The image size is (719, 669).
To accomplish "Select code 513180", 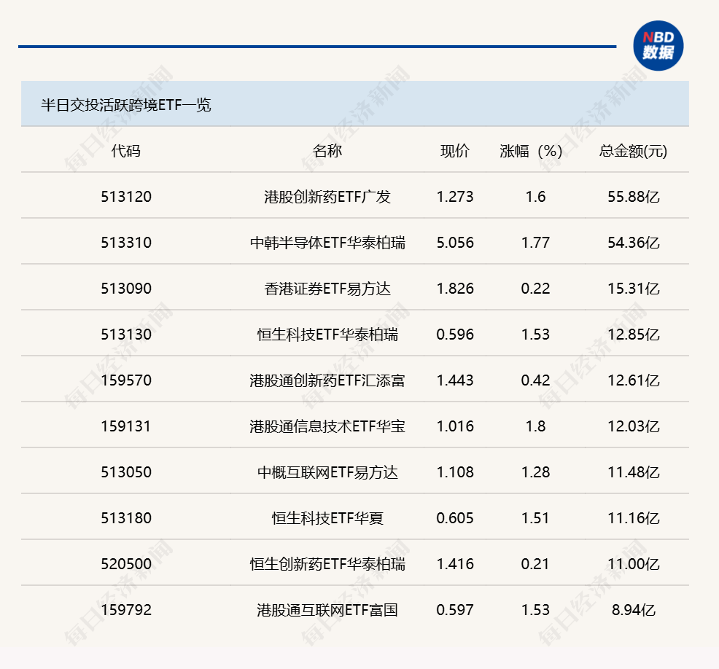I will click(126, 518).
